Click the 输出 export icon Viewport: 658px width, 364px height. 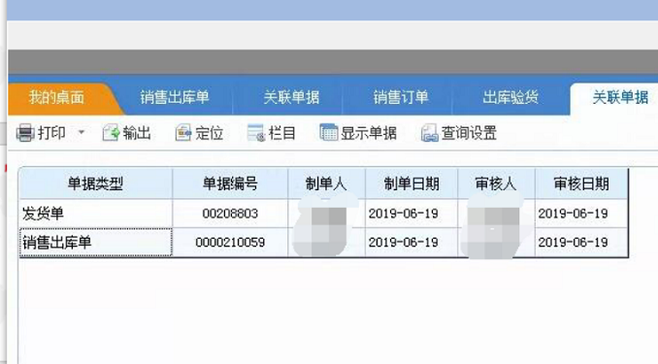112,133
